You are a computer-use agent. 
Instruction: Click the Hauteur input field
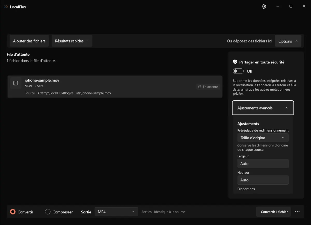[x=263, y=180]
